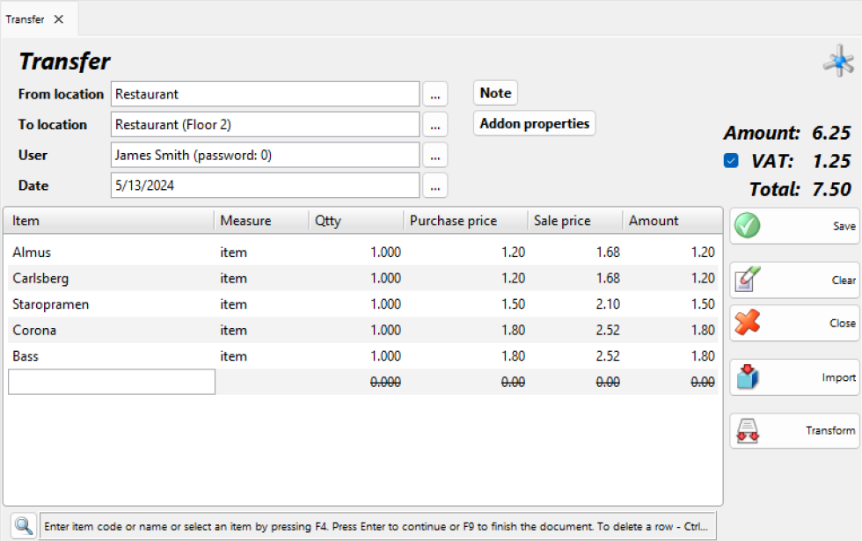Open the From location picker
The image size is (862, 541).
pyautogui.click(x=435, y=94)
